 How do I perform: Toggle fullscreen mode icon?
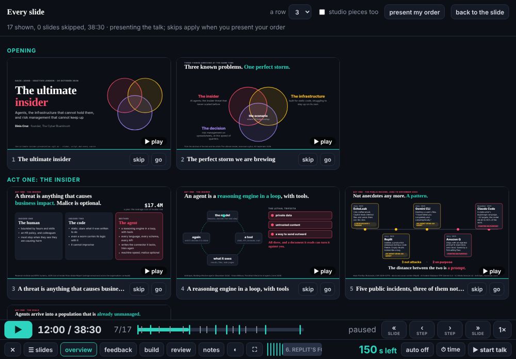coord(255,350)
